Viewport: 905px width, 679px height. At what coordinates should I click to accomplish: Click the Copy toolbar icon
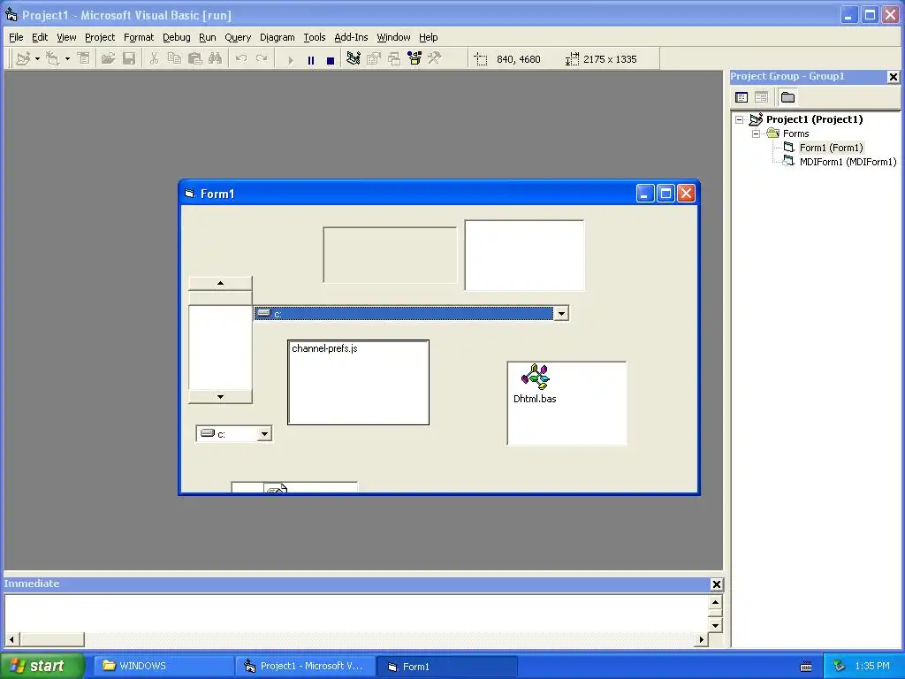pos(174,58)
